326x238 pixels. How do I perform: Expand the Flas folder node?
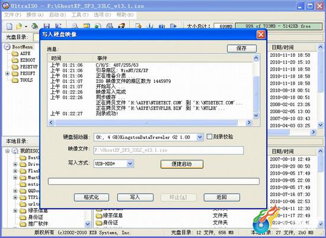(x=15, y=171)
